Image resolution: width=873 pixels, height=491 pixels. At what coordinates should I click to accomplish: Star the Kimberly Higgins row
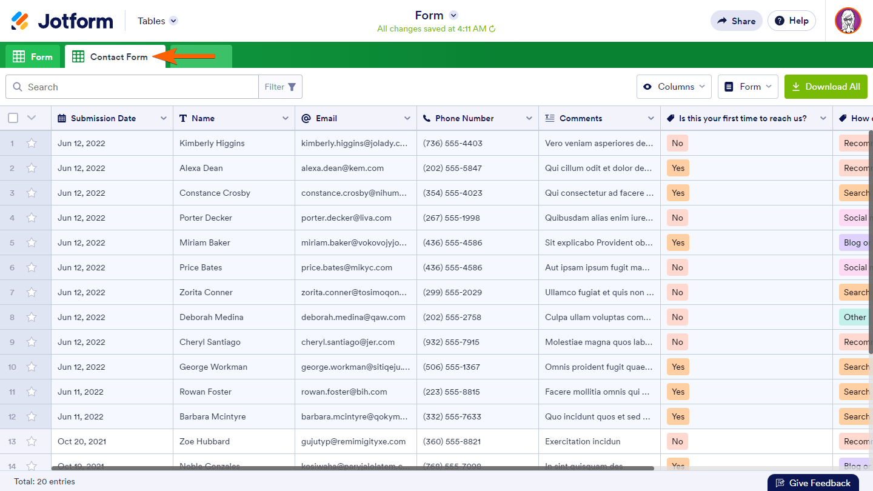tap(32, 144)
